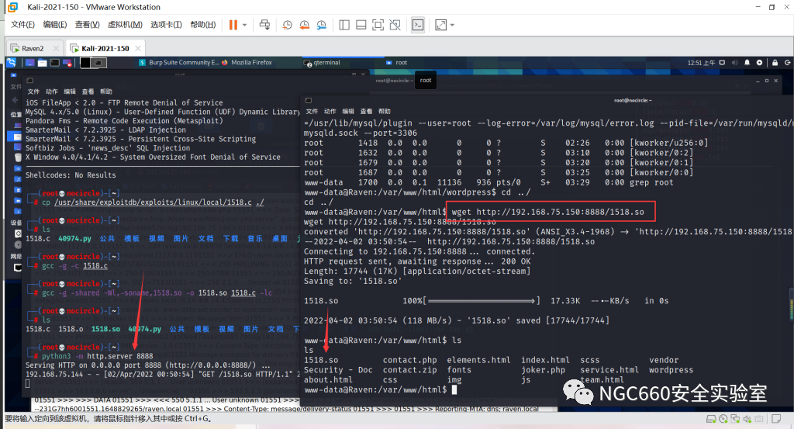Click the lock screen padlock icon
The image size is (794, 429).
coord(775,63)
